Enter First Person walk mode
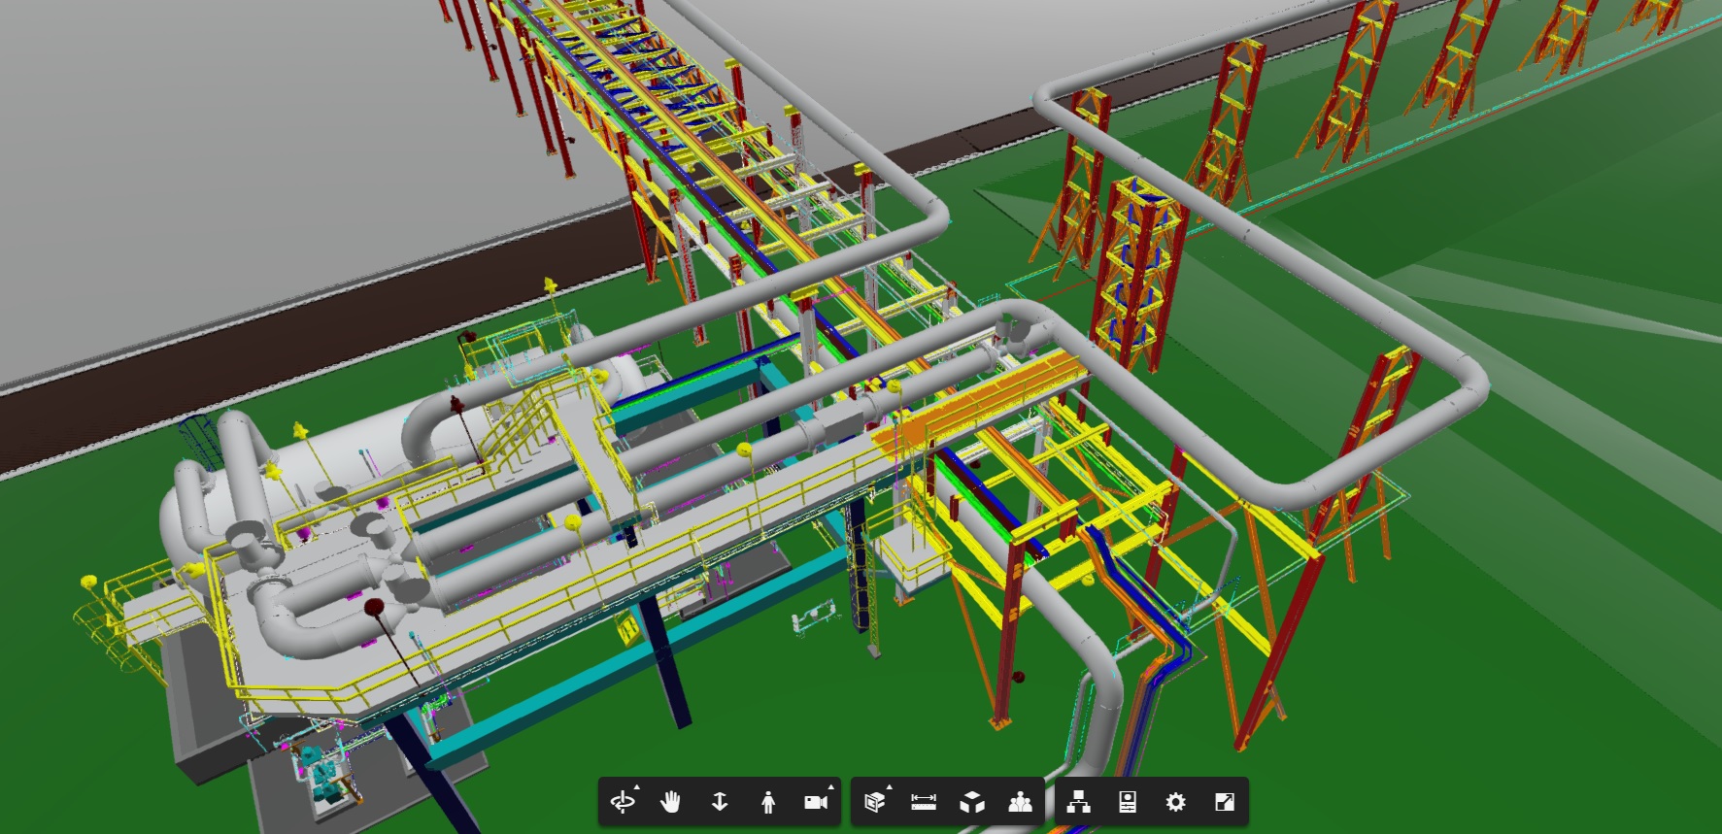Screen dimensions: 1722x834 [768, 802]
